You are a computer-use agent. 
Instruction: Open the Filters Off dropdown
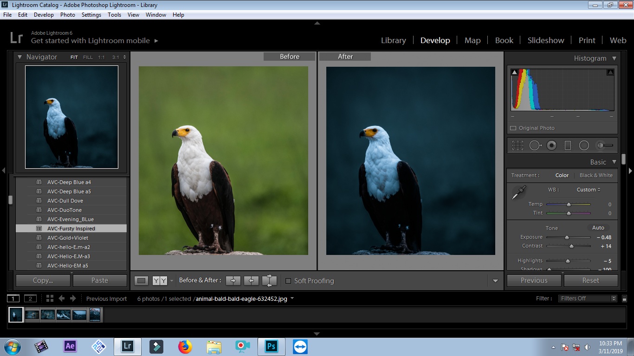588,299
